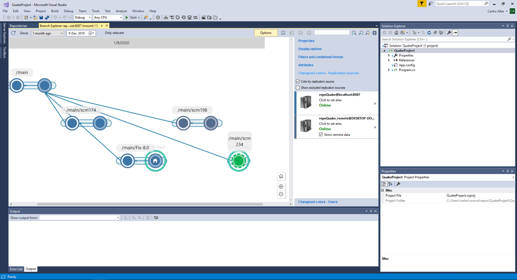Click the Solution Explorer home icon
The image size is (517, 280).
[396, 33]
